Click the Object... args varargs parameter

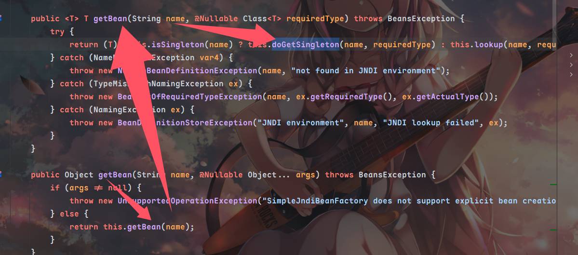click(x=281, y=174)
